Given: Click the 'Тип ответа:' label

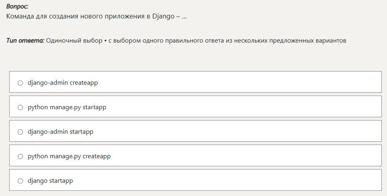Looking at the screenshot, I should (x=25, y=41).
